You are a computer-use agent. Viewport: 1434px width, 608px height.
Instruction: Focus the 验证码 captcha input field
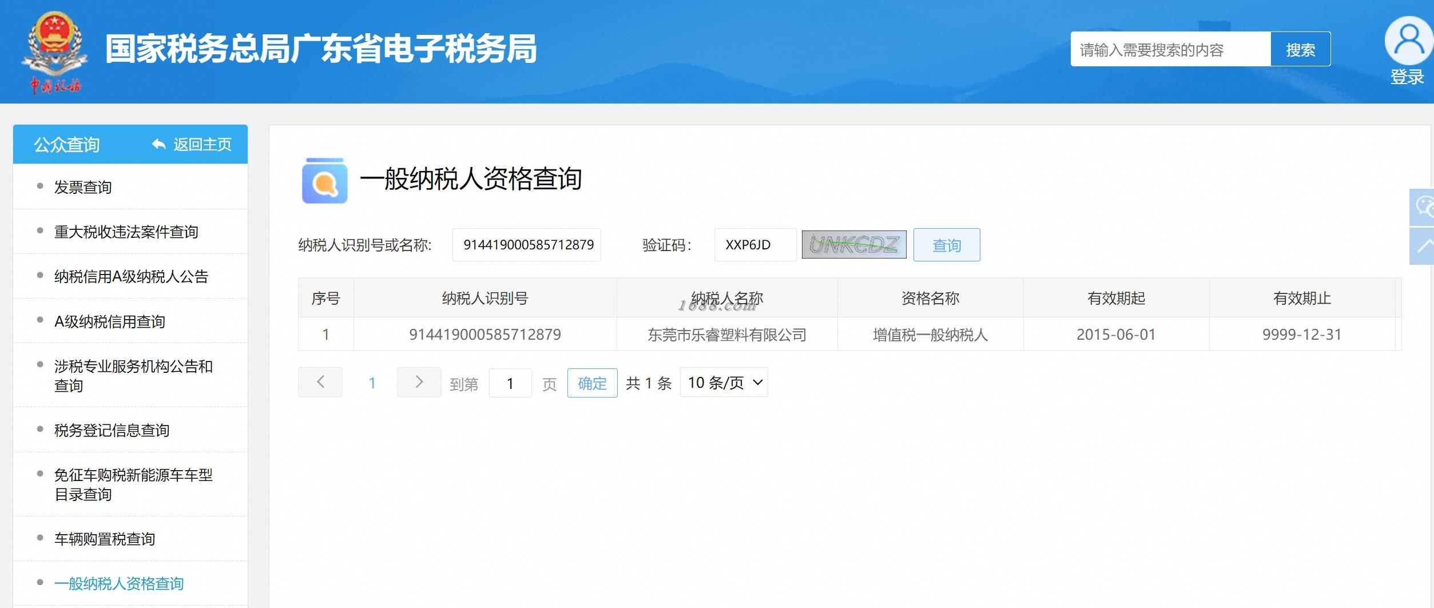coord(755,245)
